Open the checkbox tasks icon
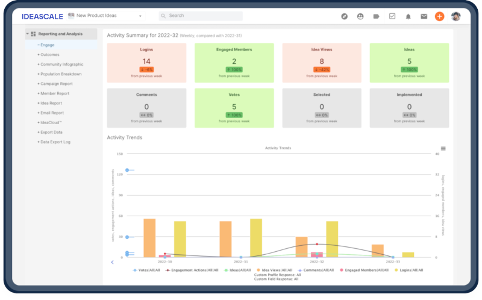Viewport: 482px width, 300px height. [x=392, y=16]
